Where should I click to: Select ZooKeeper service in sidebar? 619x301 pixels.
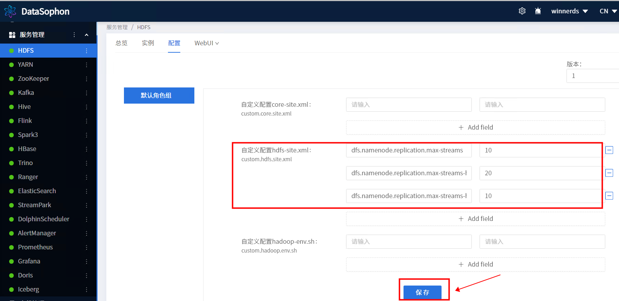point(48,79)
